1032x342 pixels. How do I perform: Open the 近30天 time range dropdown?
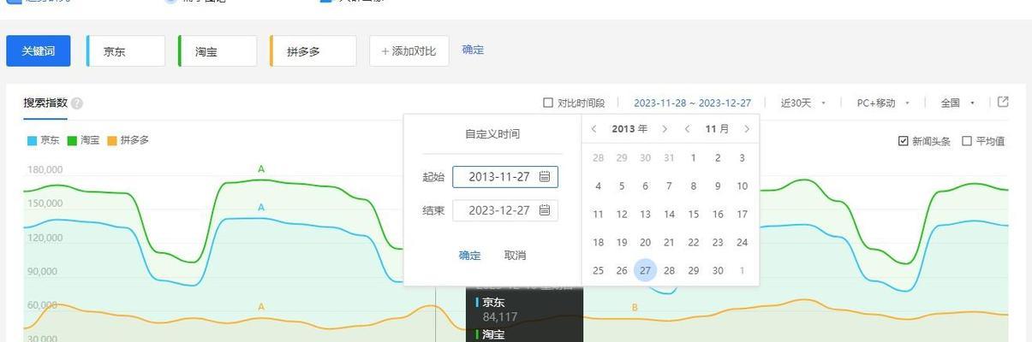pyautogui.click(x=803, y=103)
